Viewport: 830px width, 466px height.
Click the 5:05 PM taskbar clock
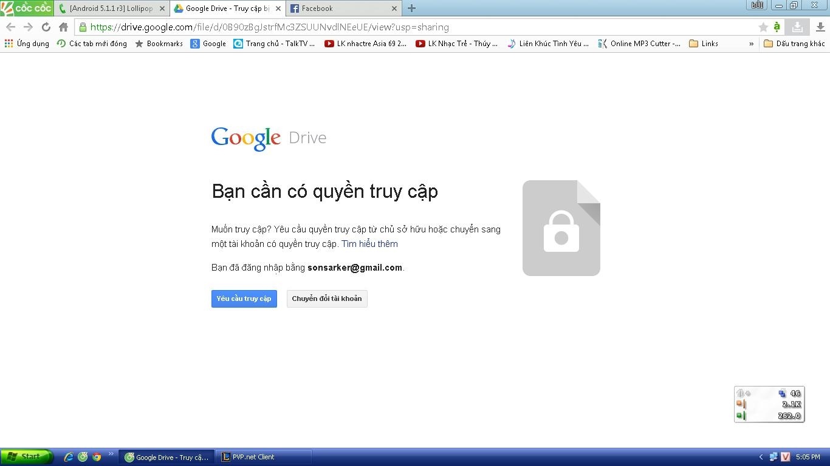[x=808, y=457]
